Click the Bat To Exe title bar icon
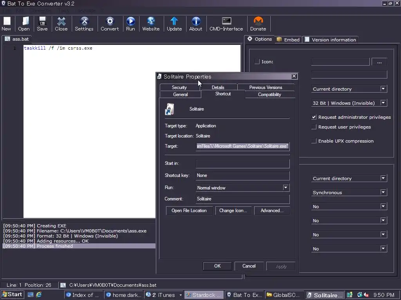The width and height of the screenshot is (401, 300). [x=4, y=3]
